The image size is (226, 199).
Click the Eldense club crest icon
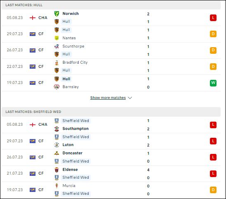coord(56,170)
